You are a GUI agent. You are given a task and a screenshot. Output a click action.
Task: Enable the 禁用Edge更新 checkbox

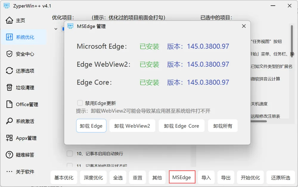pyautogui.click(x=80, y=103)
